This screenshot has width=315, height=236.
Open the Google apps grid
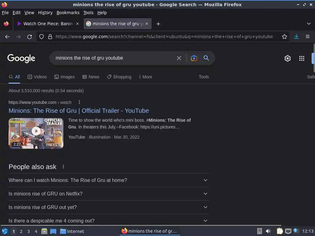[x=301, y=58]
